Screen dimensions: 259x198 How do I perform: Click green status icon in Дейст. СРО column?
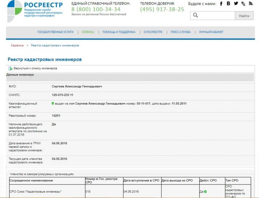pos(205,191)
